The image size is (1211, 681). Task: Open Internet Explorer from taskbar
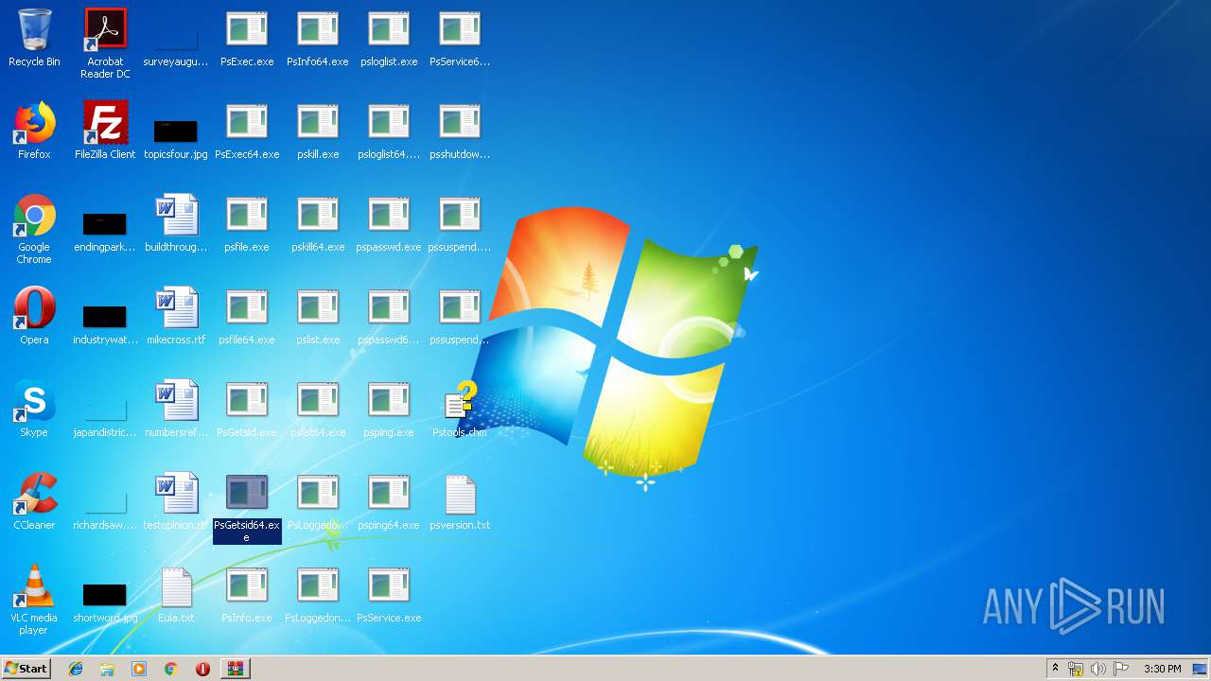coord(76,669)
